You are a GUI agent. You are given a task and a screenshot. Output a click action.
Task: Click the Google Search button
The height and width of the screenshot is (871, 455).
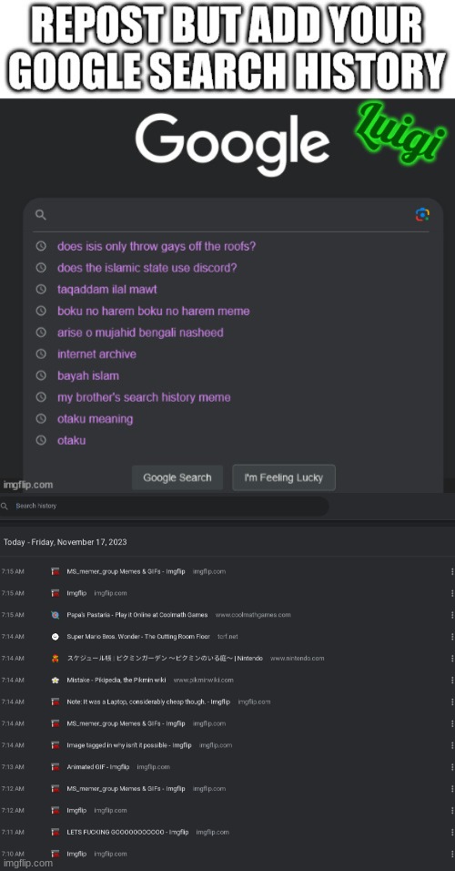click(x=177, y=477)
